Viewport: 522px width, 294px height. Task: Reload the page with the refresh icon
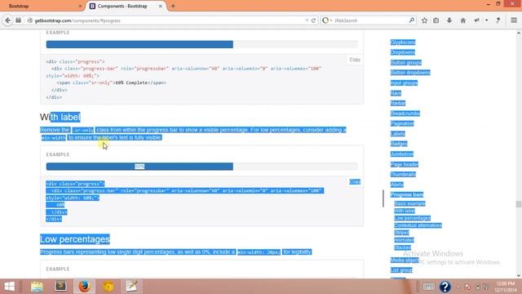313,20
